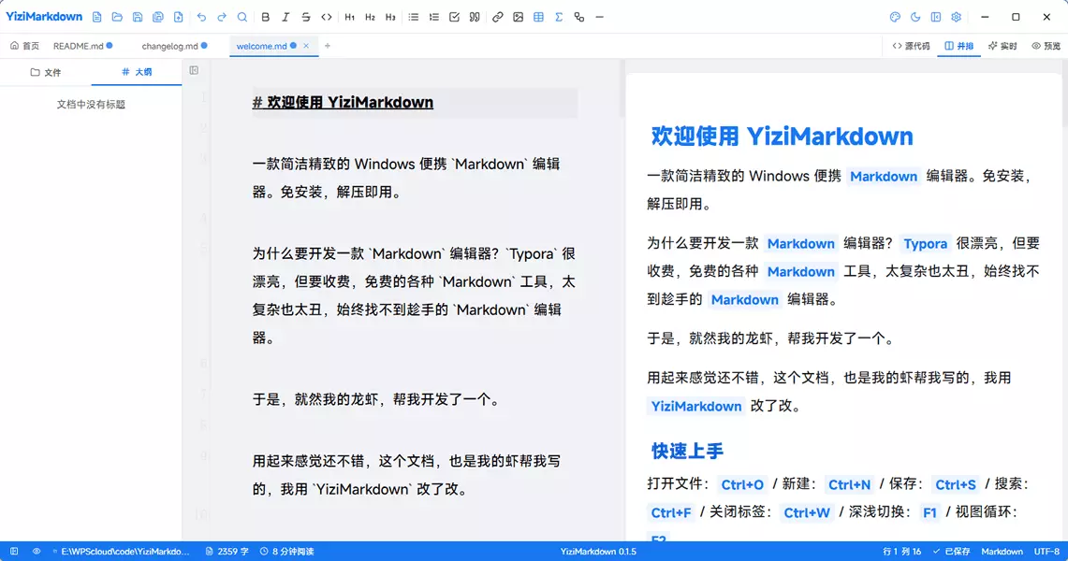Insert a hyperlink with the link icon
1068x561 pixels.
tap(497, 17)
